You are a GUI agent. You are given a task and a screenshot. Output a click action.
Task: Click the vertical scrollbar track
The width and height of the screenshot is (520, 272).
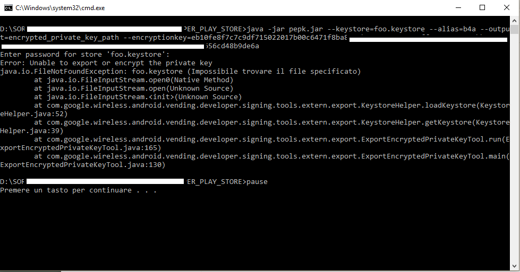click(515, 159)
